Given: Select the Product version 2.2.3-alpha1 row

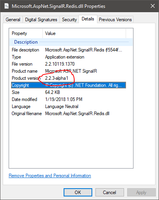Looking at the screenshot, I should click(x=68, y=78).
